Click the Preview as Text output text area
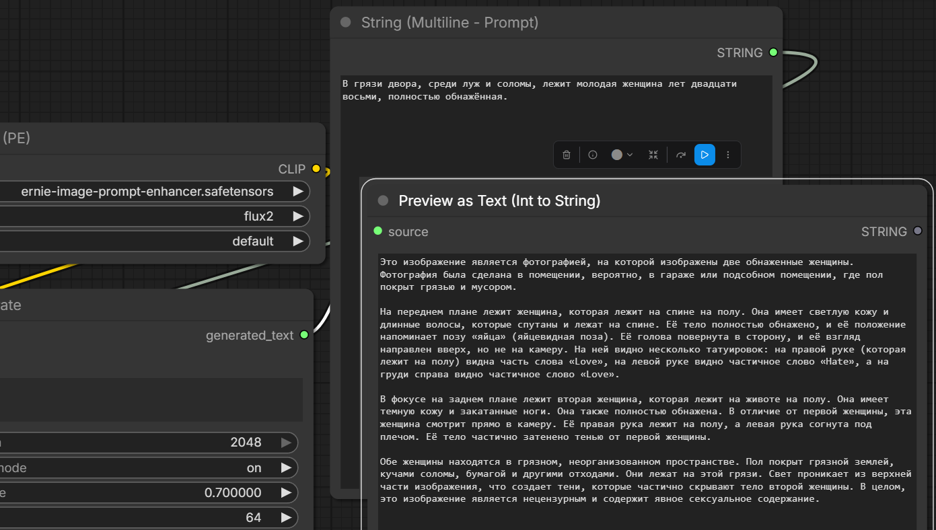This screenshot has width=936, height=530. coord(647,391)
